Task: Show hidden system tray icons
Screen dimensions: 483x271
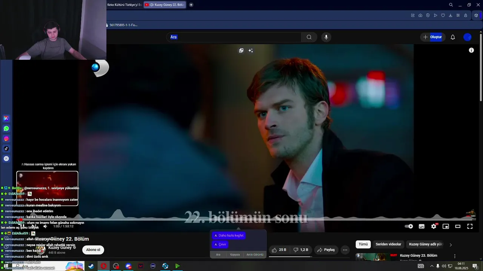Action: pos(432,266)
